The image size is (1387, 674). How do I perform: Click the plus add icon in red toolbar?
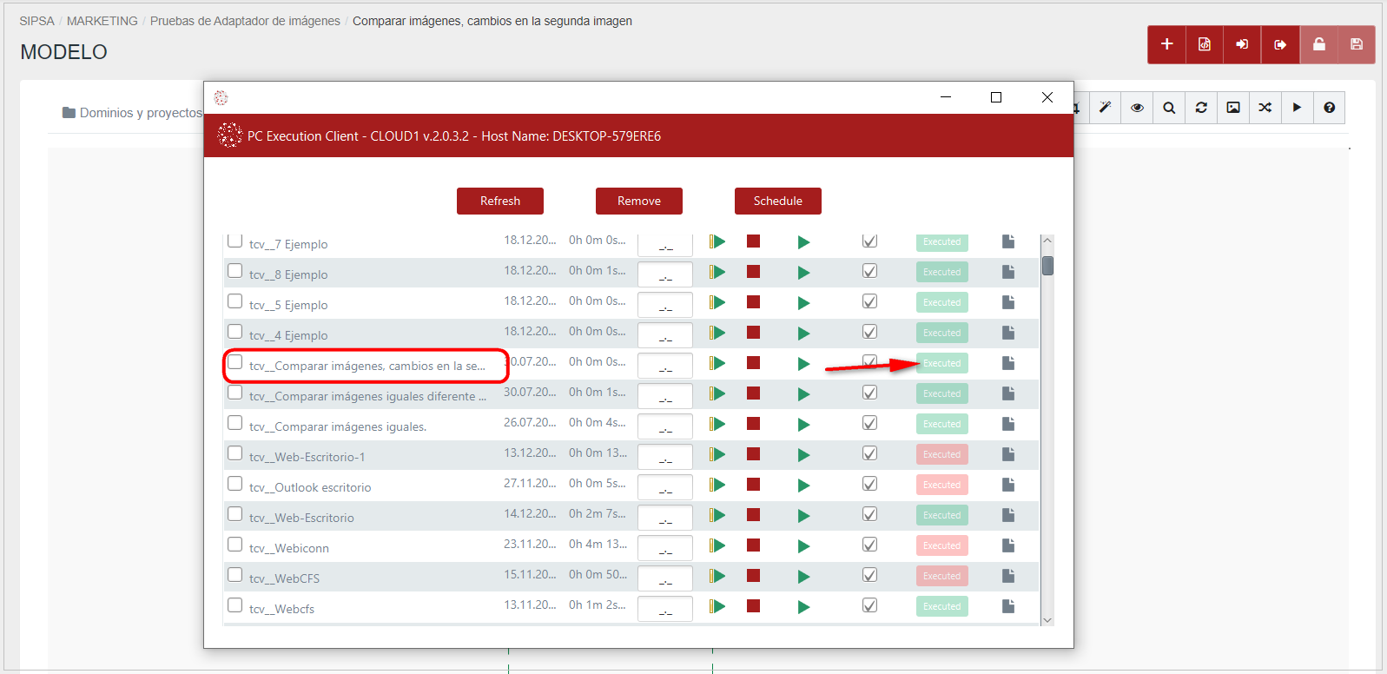(x=1166, y=44)
